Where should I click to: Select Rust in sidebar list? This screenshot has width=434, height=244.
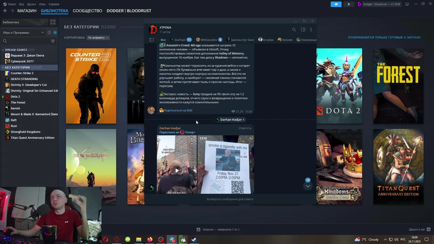[14, 126]
